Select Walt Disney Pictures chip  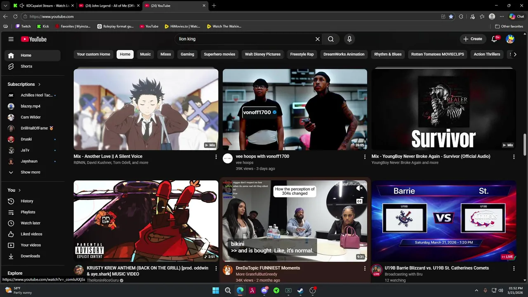(x=263, y=54)
